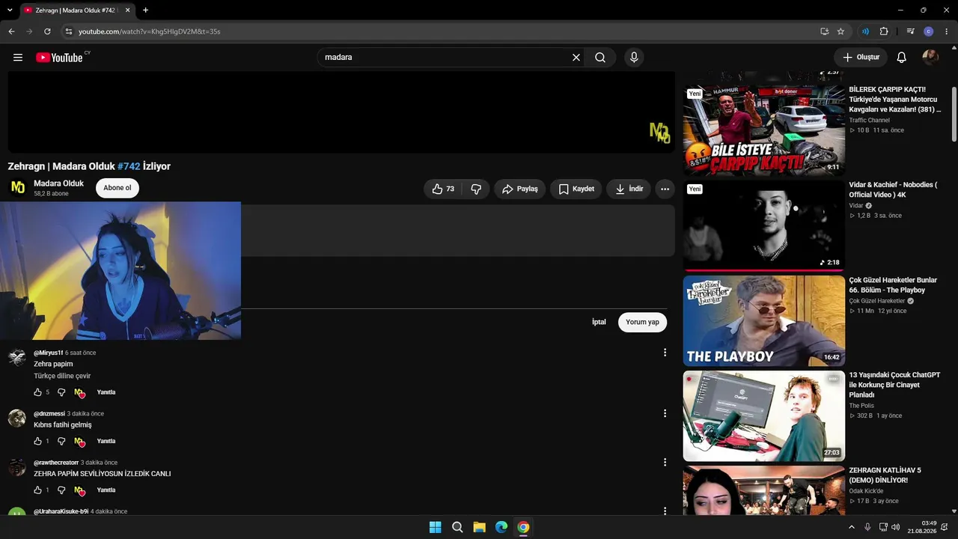Open the #742 hashtag link
Viewport: 958px width, 539px height.
tap(129, 166)
